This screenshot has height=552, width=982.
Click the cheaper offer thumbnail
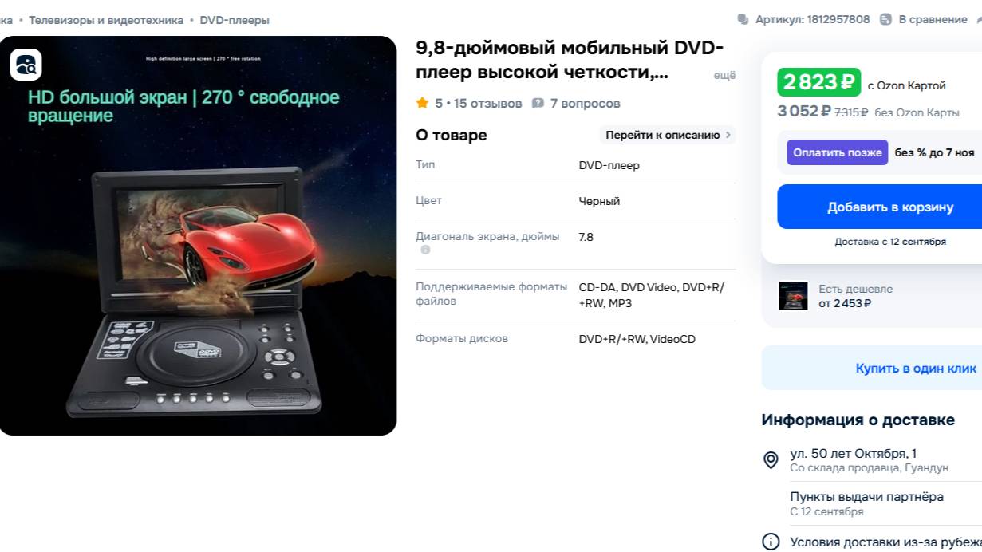pyautogui.click(x=793, y=296)
